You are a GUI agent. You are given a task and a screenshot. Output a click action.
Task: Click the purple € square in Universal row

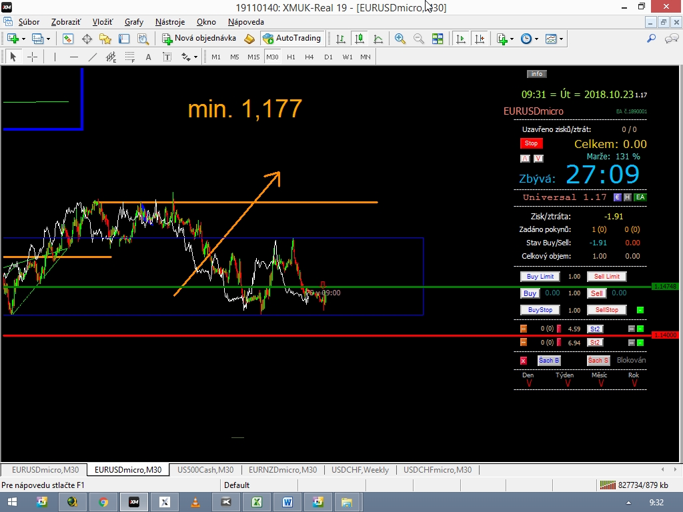click(617, 197)
